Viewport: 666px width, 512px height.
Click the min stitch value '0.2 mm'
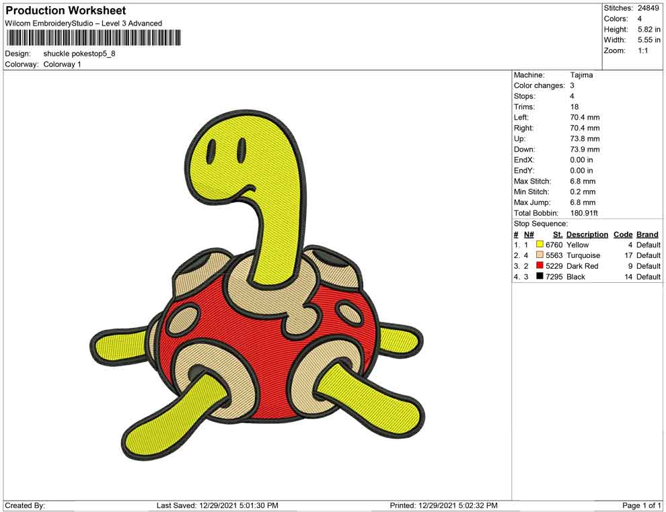pyautogui.click(x=583, y=191)
